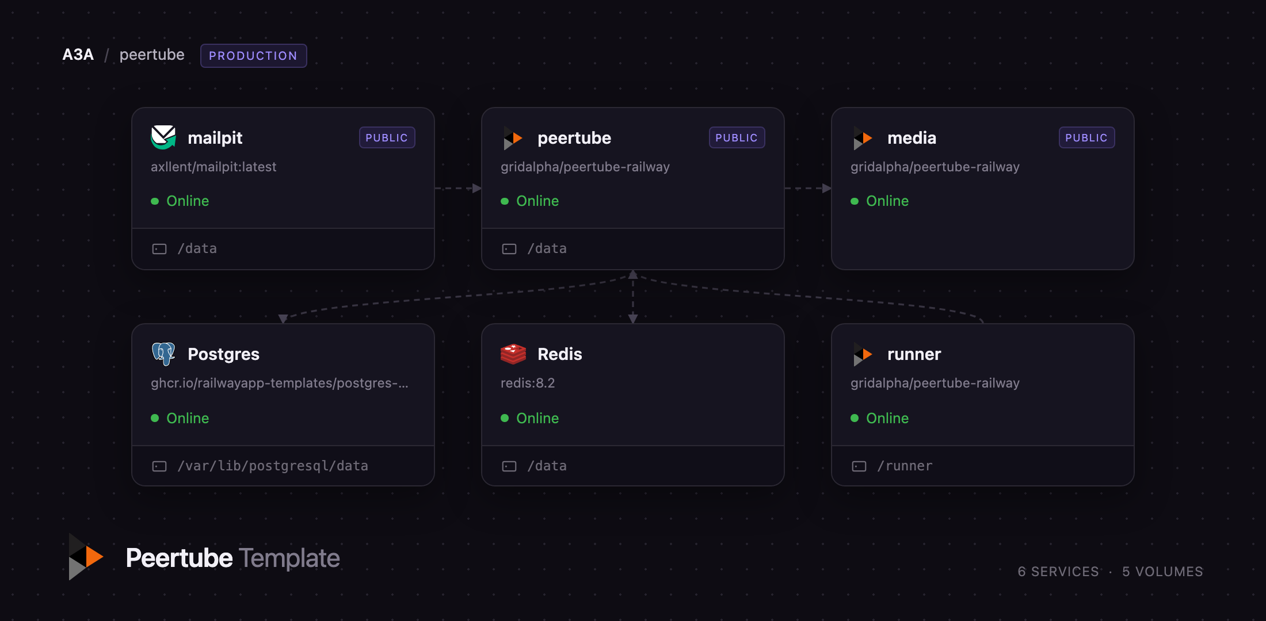This screenshot has height=621, width=1266.
Task: Click the large Peertube Template logo icon
Action: 86,557
